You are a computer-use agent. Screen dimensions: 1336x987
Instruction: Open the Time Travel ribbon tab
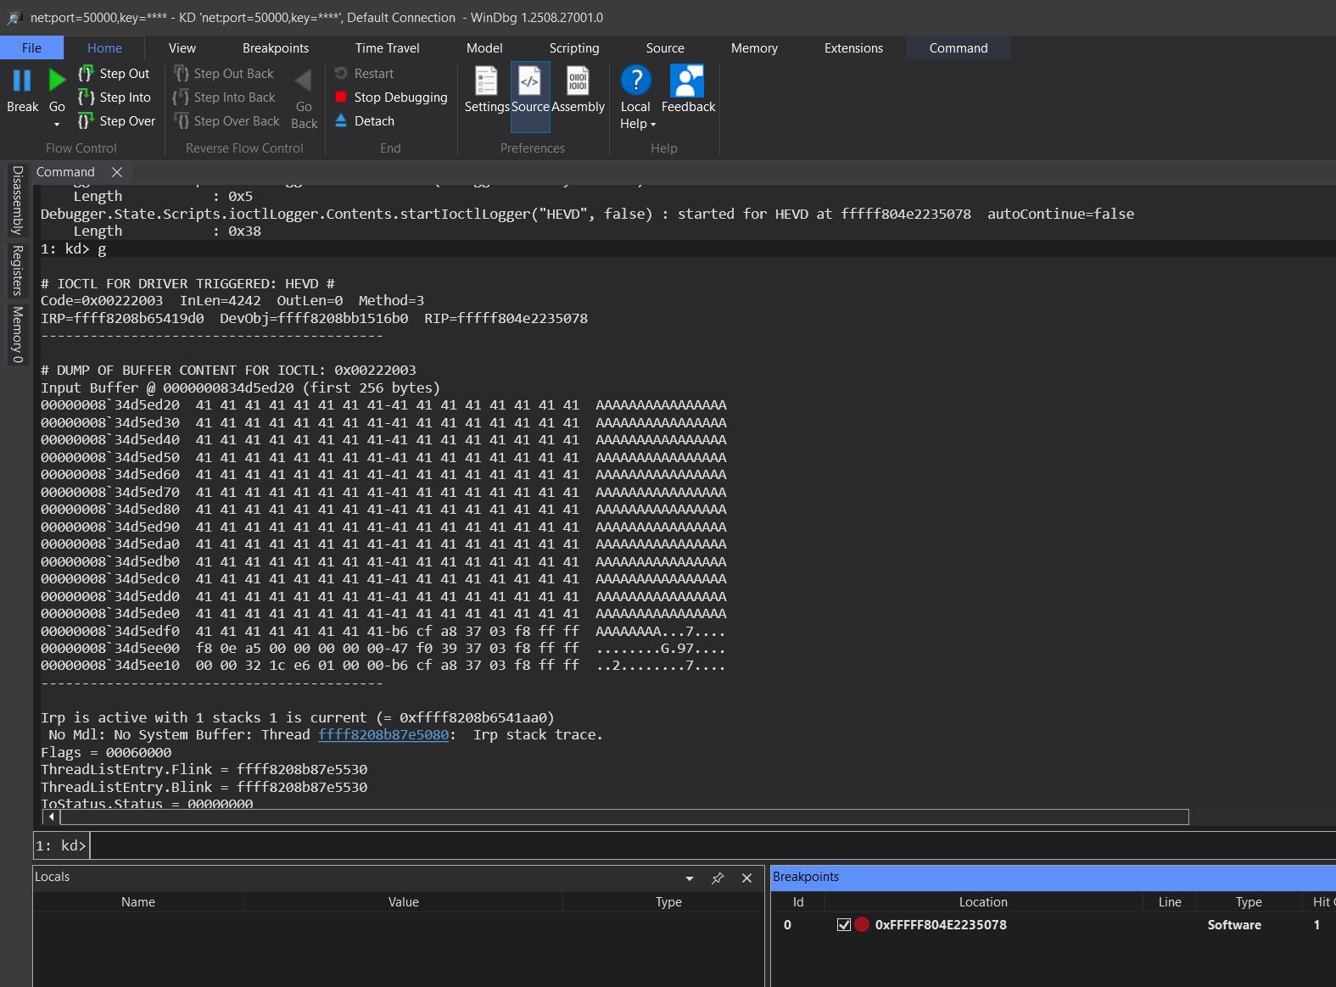click(388, 48)
